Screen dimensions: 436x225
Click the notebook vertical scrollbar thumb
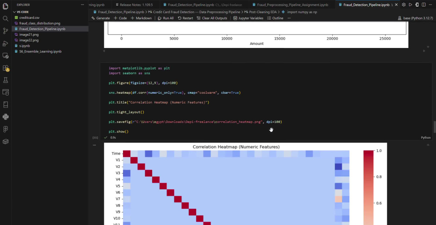click(x=434, y=127)
